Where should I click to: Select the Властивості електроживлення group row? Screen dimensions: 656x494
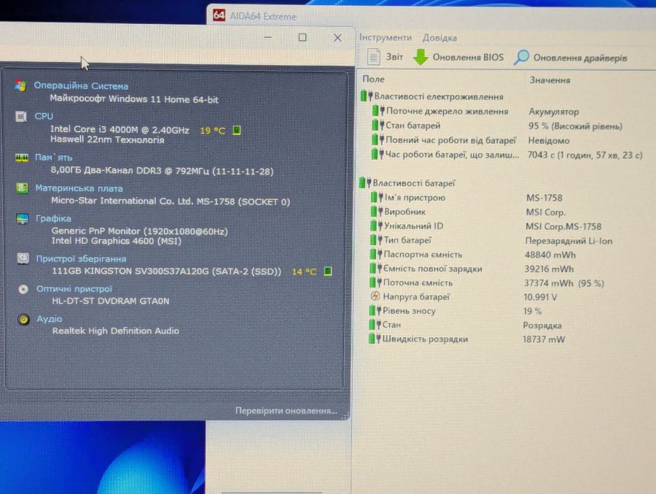pos(432,97)
